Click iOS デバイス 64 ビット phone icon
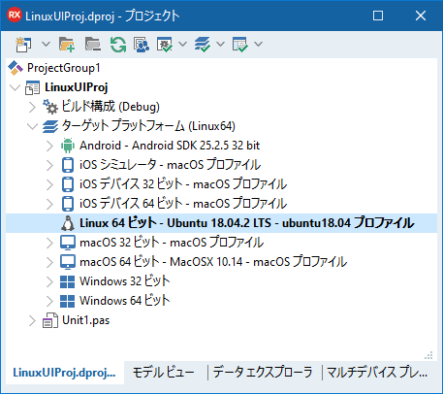This screenshot has width=443, height=394. (x=68, y=204)
